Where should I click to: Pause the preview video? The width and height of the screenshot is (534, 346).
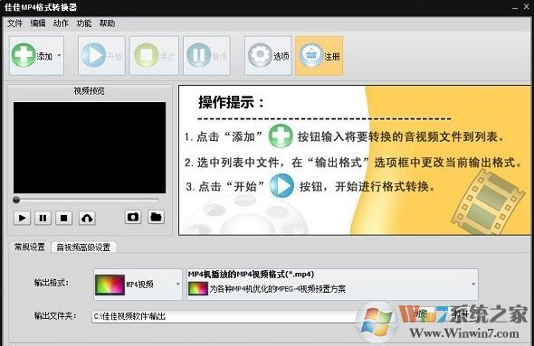[x=43, y=218]
